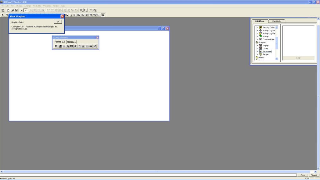
Task: Select the arrow selection tool on the toolbar
Action: pos(2,14)
